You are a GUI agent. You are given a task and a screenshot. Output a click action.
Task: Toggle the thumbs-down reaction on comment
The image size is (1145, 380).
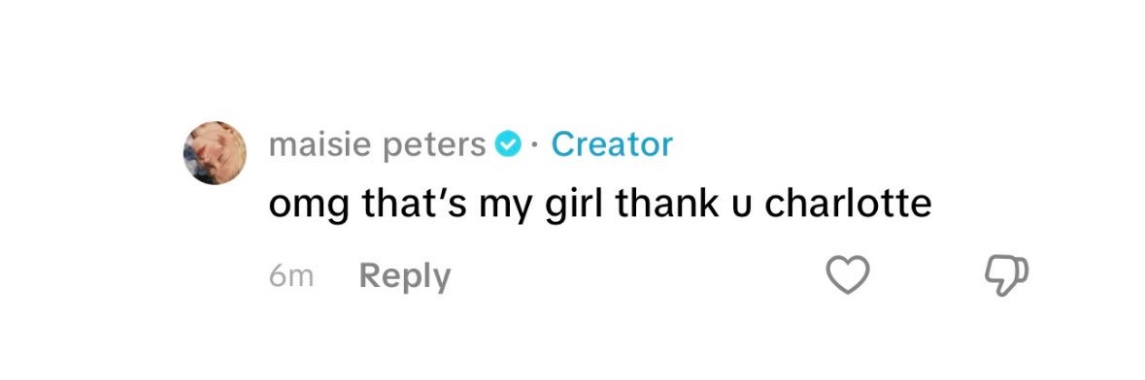pos(1007,275)
